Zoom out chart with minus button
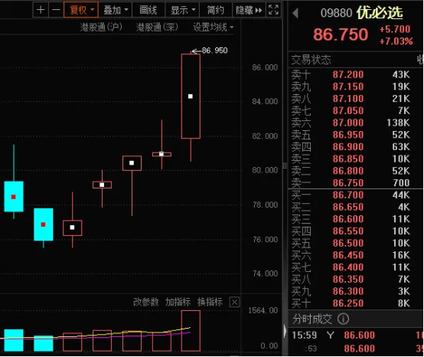 pos(56,10)
